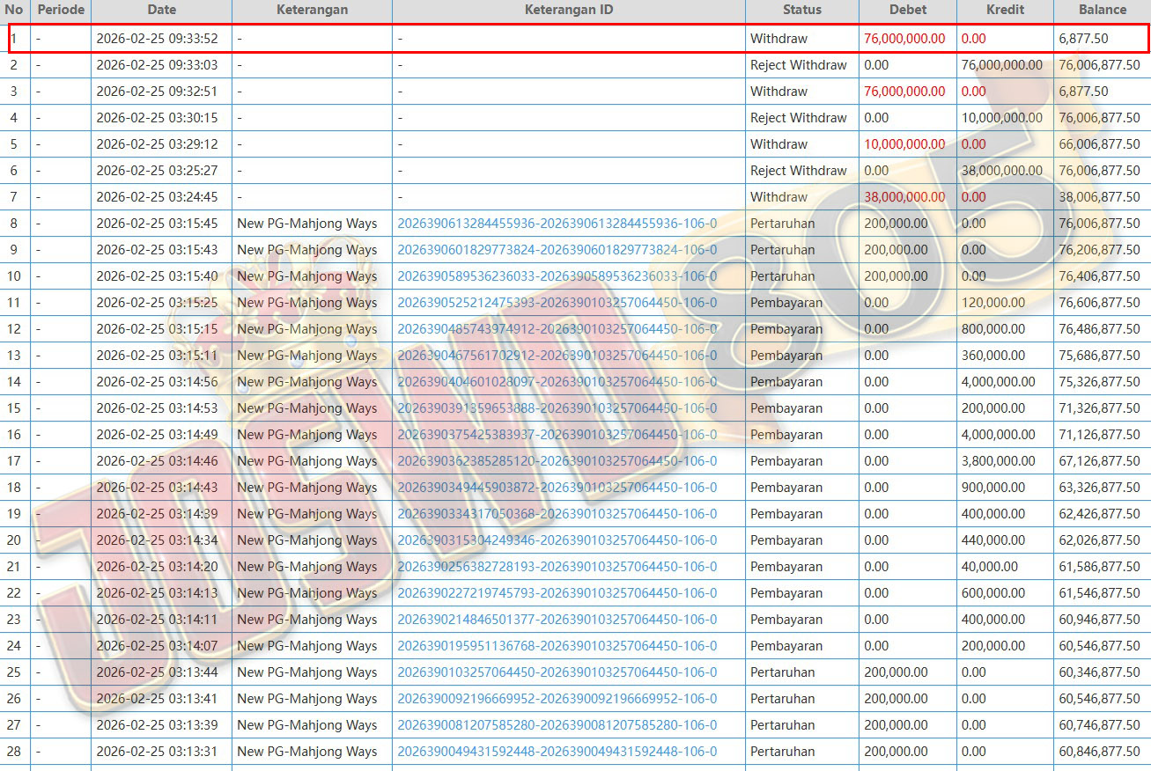The height and width of the screenshot is (771, 1151).
Task: Click the 38,000,000.00 kredit in row 6
Action: point(1002,171)
